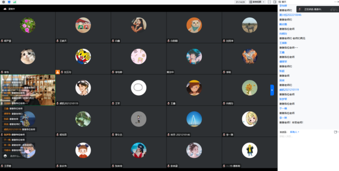Go to next page with blue arrow button
Image resolution: width=339 pixels, height=171 pixels.
point(272,90)
